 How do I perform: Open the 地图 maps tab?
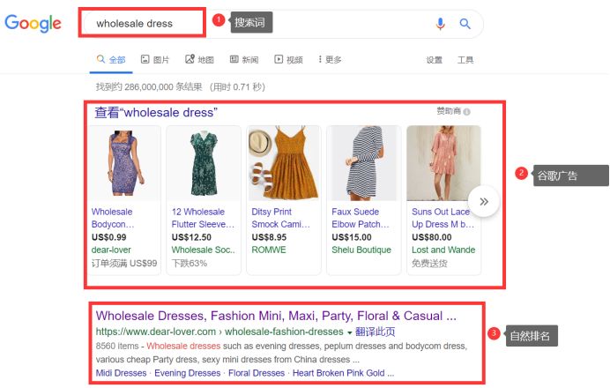[199, 60]
